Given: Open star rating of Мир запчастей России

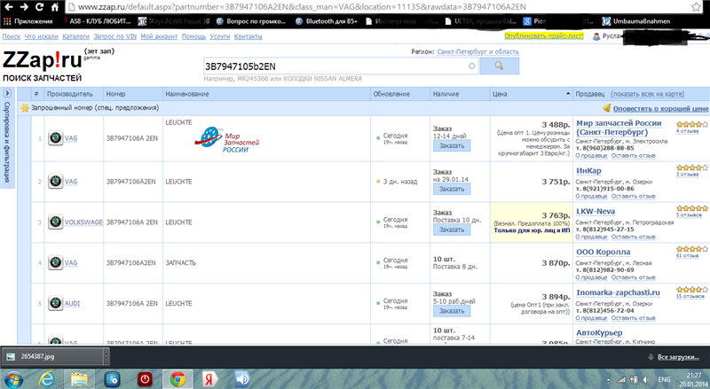Looking at the screenshot, I should 692,124.
